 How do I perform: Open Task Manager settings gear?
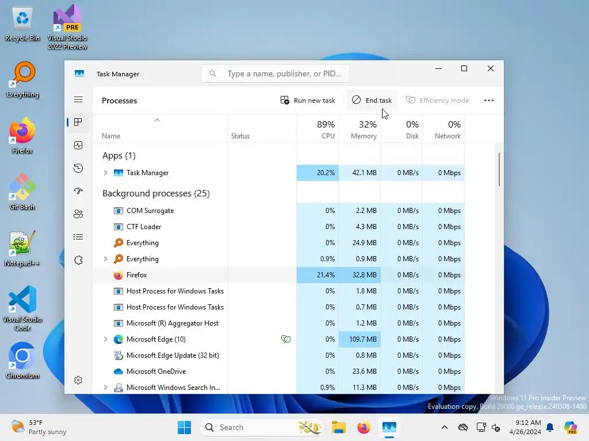point(78,380)
